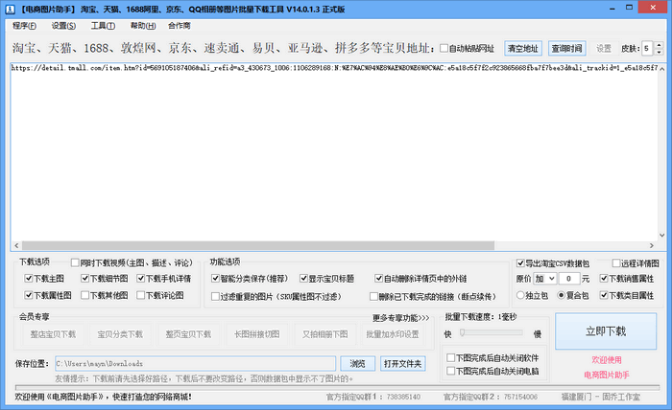The height and width of the screenshot is (410, 672).
Task: Click the 宝贝分类下载 button
Action: click(120, 334)
